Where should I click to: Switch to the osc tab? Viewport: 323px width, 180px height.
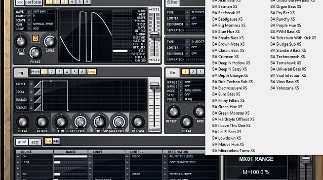[x=20, y=2]
